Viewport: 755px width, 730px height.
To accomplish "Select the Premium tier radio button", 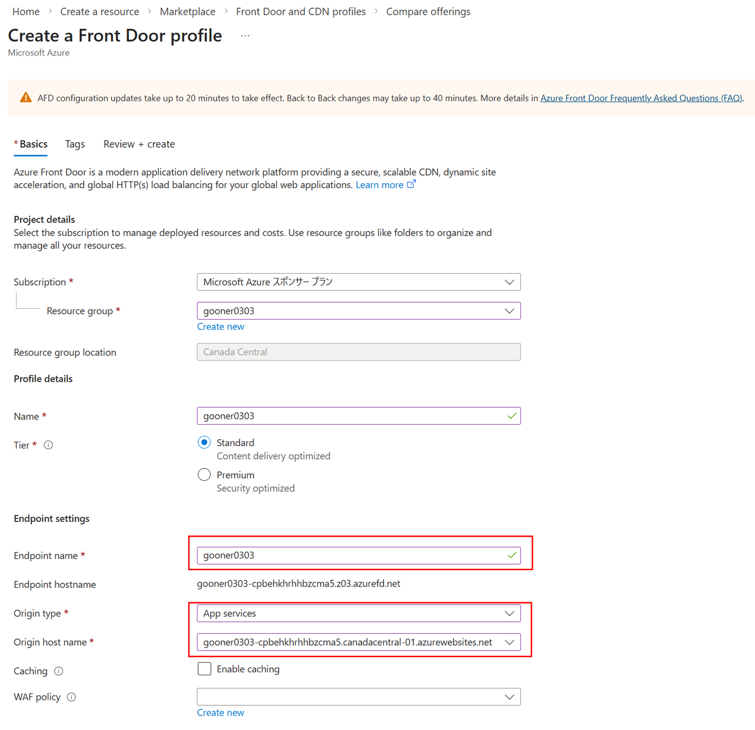I will pos(204,474).
